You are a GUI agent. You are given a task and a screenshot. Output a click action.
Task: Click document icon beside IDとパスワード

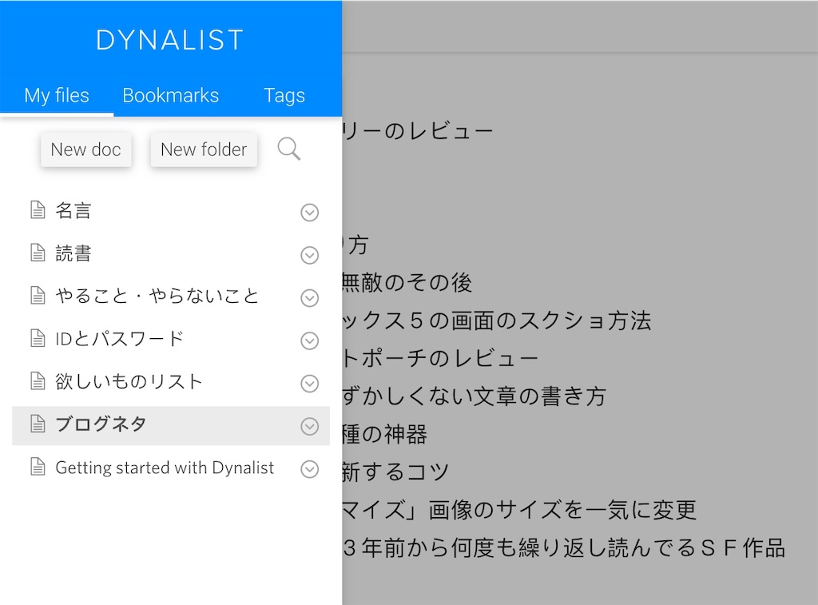tap(38, 338)
